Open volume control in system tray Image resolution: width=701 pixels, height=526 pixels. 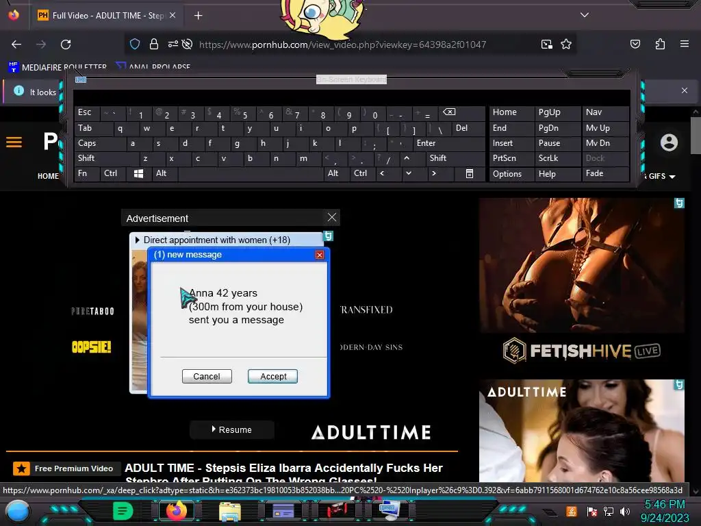click(x=624, y=511)
